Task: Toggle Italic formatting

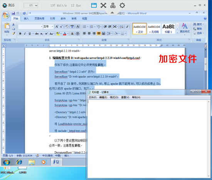Action: point(25,34)
